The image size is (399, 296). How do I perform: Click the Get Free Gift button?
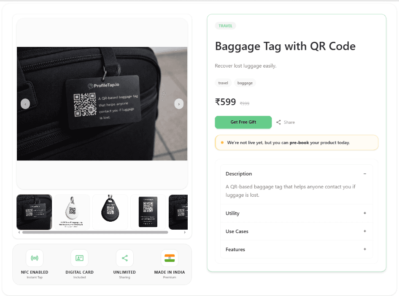click(x=243, y=122)
